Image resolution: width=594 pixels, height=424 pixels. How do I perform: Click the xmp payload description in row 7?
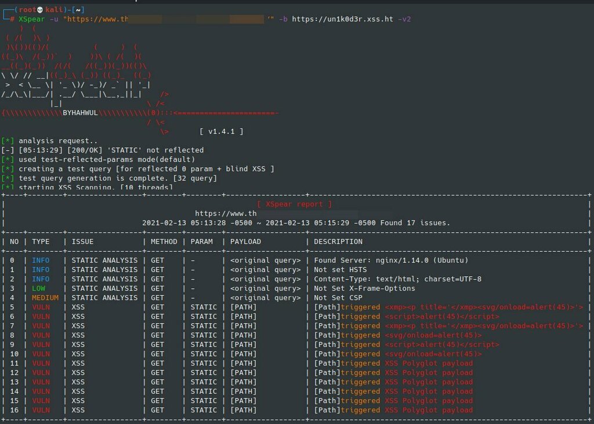click(484, 326)
